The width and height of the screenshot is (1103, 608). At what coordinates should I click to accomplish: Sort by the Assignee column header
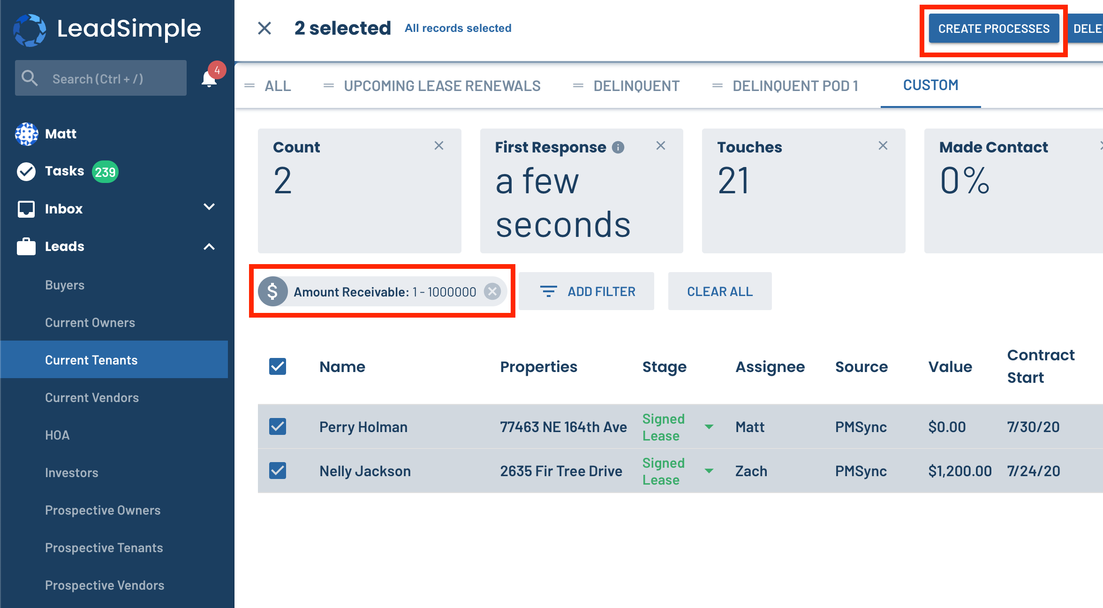click(x=770, y=366)
